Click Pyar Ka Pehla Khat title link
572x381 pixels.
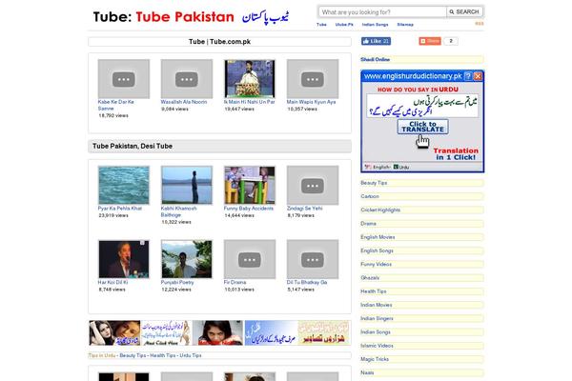coord(120,209)
